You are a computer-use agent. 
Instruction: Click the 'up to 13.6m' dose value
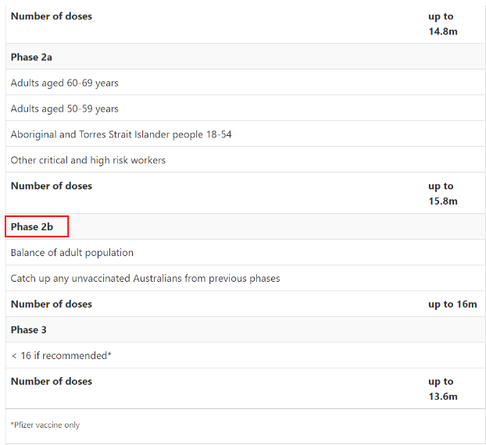click(x=442, y=389)
